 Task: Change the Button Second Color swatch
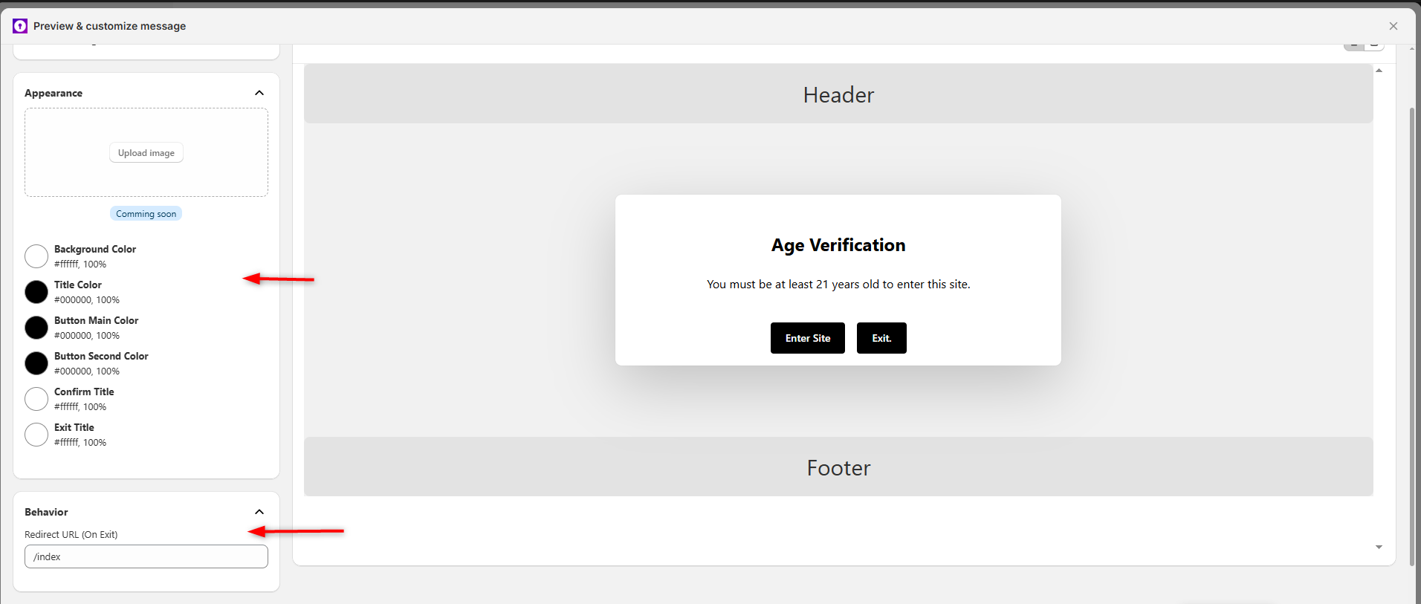[x=36, y=363]
